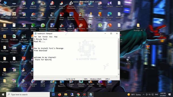Click '100%' zoom level in status bar
The image size is (173, 97).
click(x=85, y=79)
